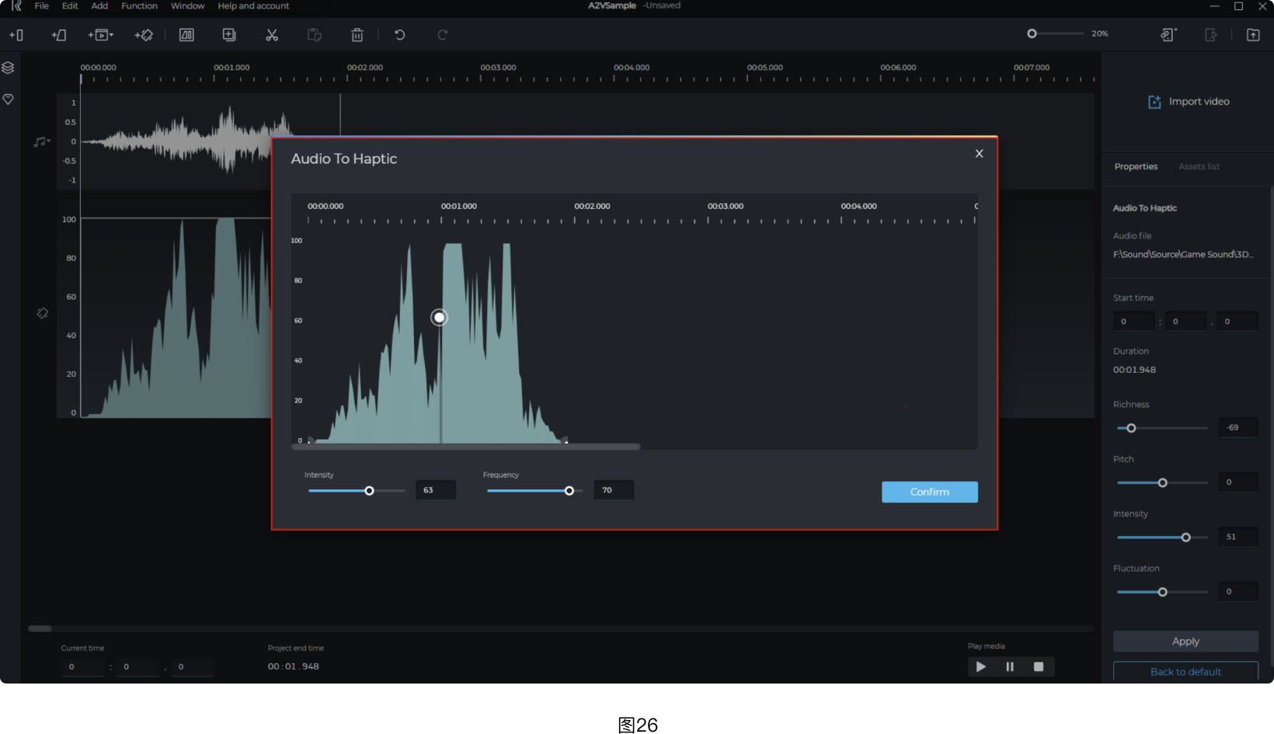1274x734 pixels.
Task: Select the scissors cut tool
Action: [x=271, y=35]
